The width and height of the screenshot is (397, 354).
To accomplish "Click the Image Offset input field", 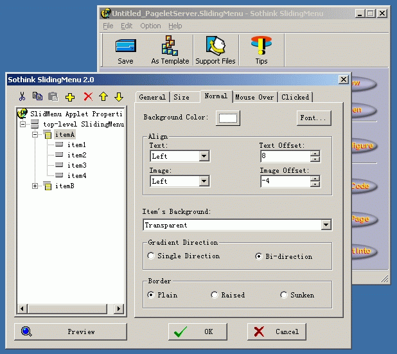I will (x=285, y=181).
